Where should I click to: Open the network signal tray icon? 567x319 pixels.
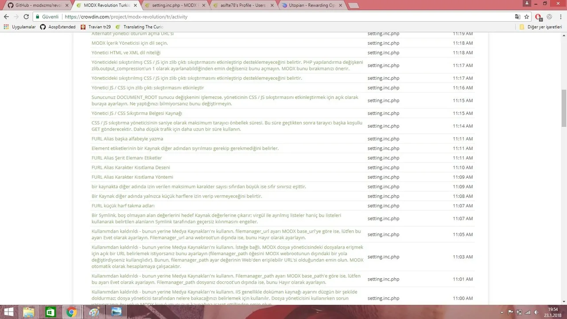[x=528, y=312]
